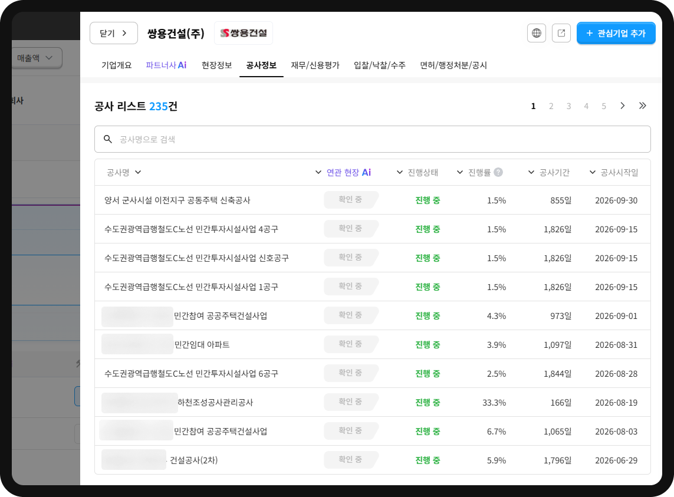Click 확인 중 badge in 양서 군사시설 row

click(x=351, y=199)
